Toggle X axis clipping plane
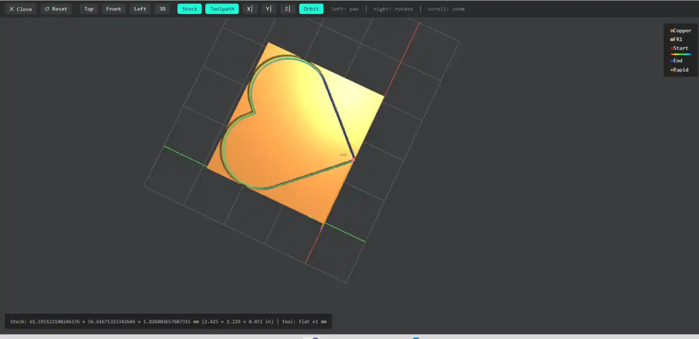 (250, 9)
